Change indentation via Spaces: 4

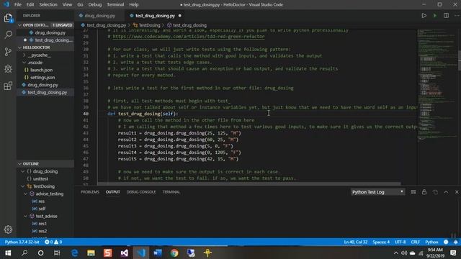pos(381,242)
